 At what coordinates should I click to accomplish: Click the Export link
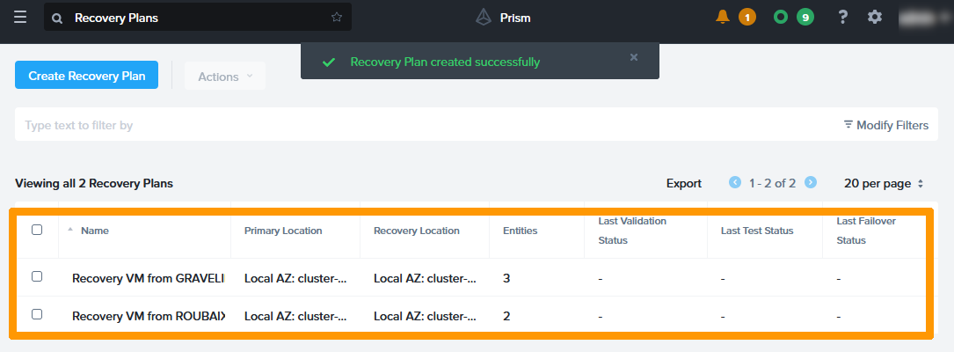click(683, 184)
